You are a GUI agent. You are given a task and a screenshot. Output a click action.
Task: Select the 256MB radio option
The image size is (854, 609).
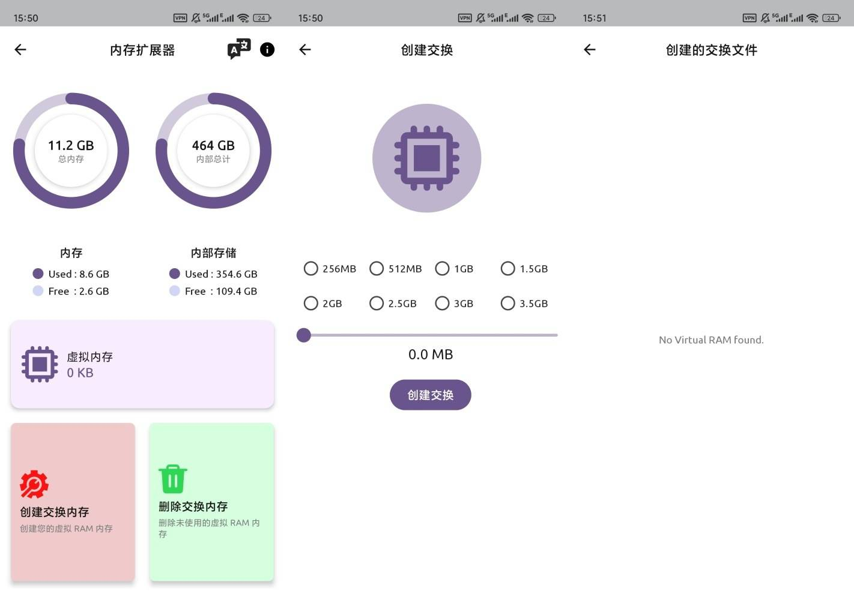pyautogui.click(x=311, y=268)
